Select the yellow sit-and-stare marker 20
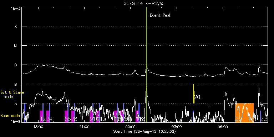 coord(194,94)
